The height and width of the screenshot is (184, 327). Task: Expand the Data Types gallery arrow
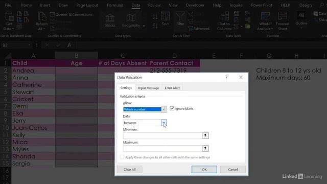(144, 26)
